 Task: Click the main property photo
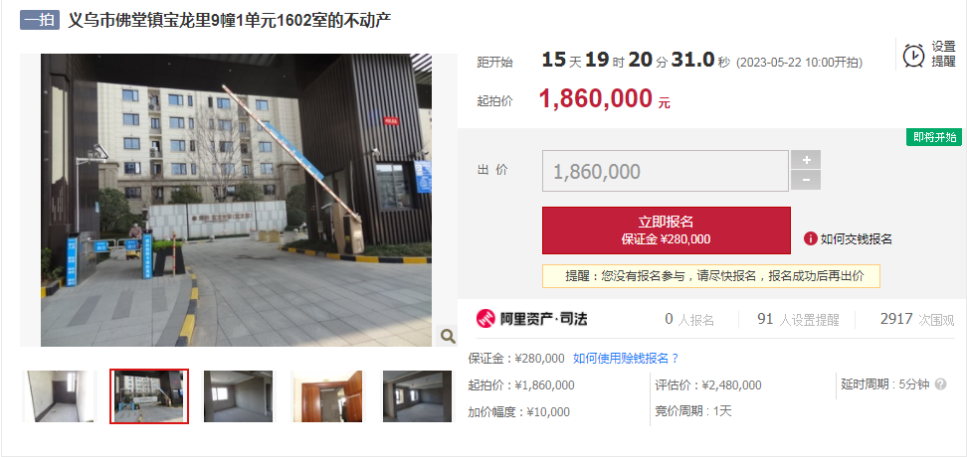236,200
